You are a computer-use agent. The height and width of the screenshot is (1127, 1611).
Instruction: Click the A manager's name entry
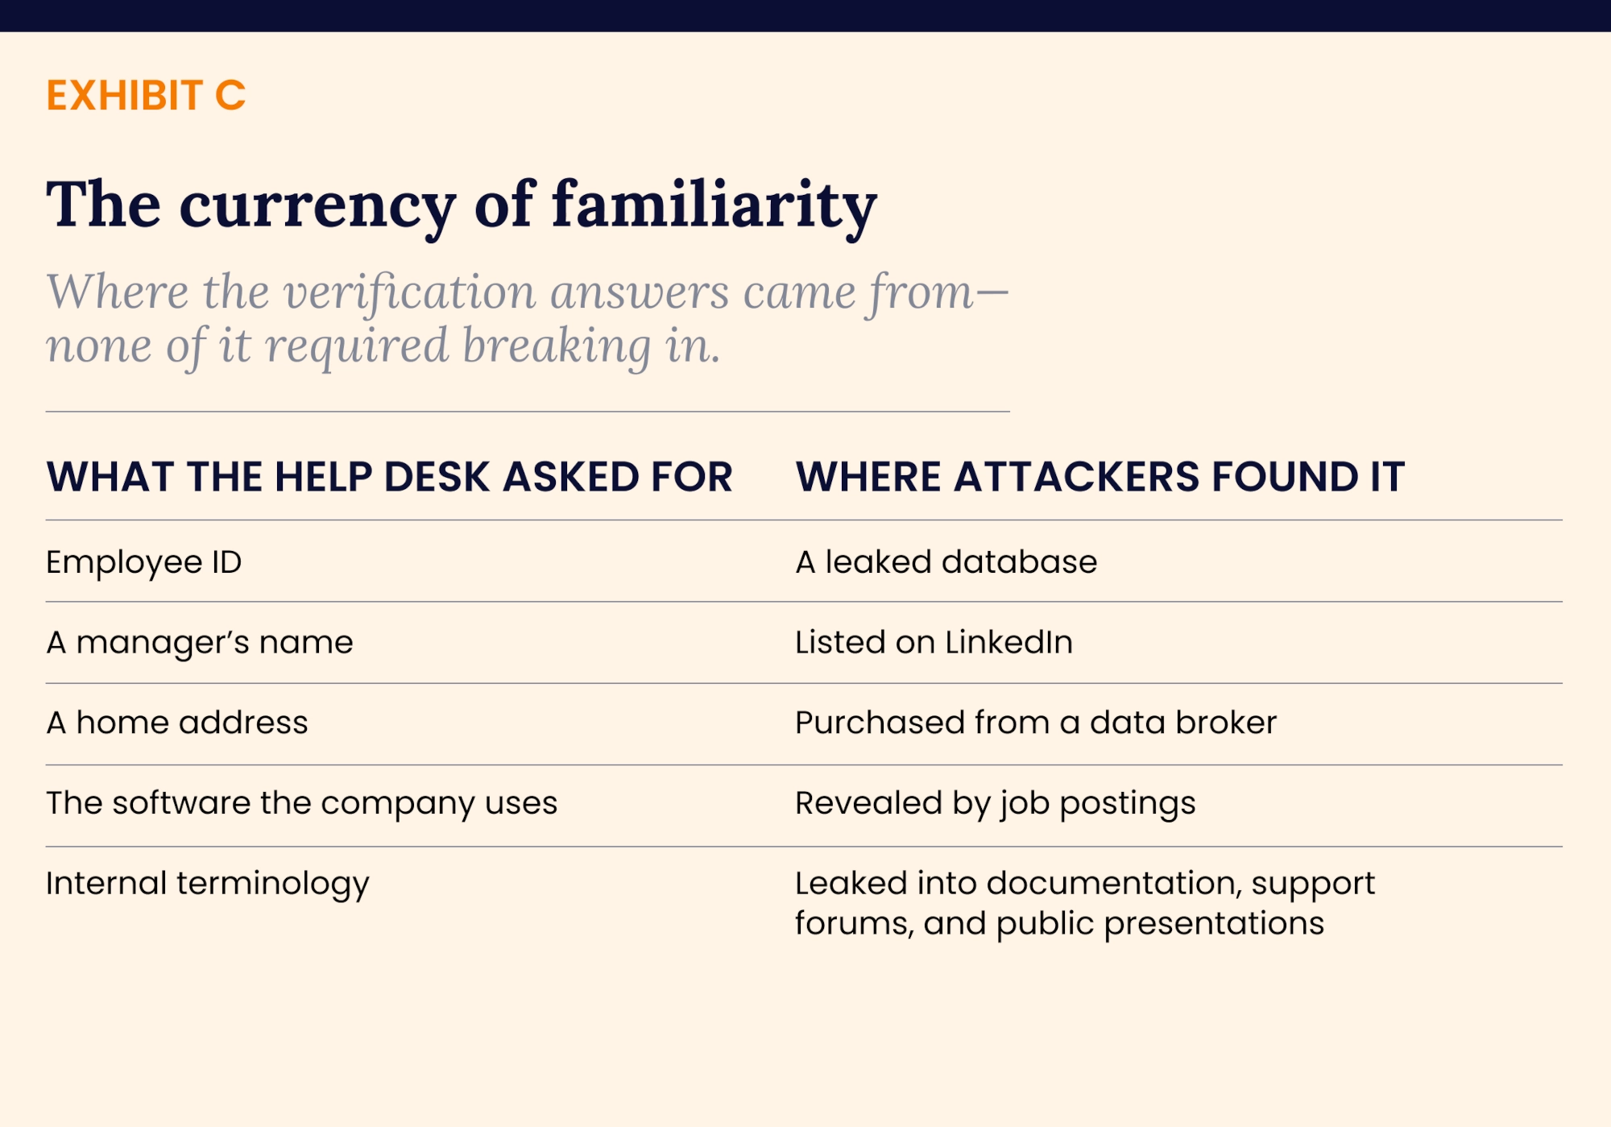[200, 643]
